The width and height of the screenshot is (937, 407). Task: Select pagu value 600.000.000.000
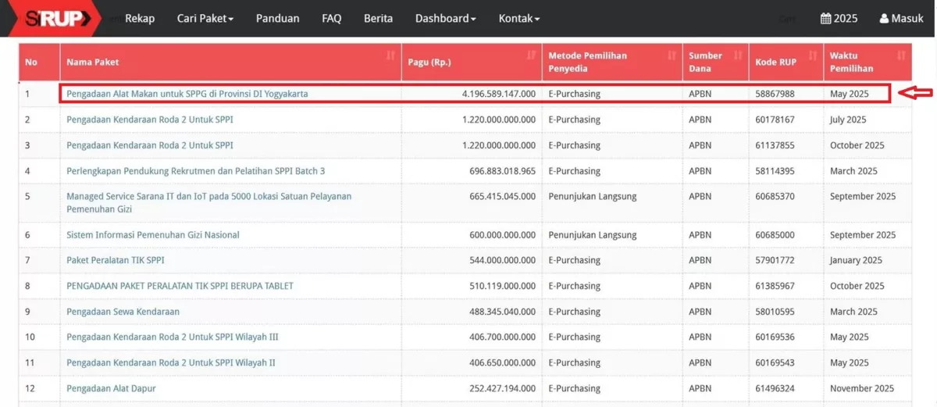(x=503, y=234)
